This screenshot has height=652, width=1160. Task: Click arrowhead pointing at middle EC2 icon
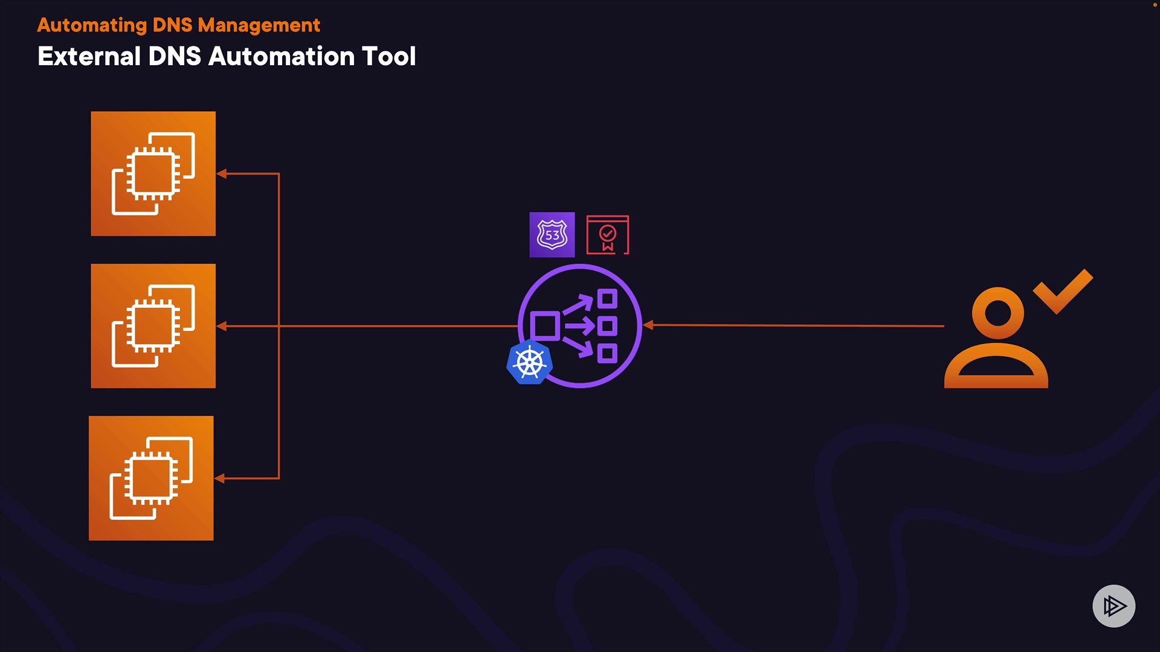(222, 326)
